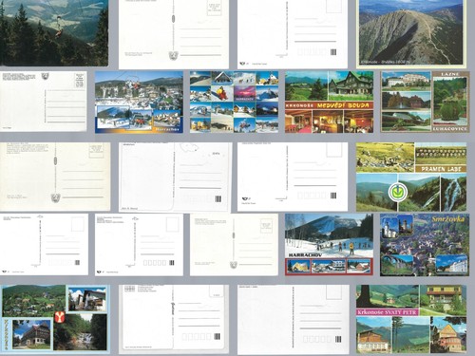Select the 'LÁZNĚ' heading on the spa postcard
The width and height of the screenshot is (475, 356).
click(x=449, y=74)
